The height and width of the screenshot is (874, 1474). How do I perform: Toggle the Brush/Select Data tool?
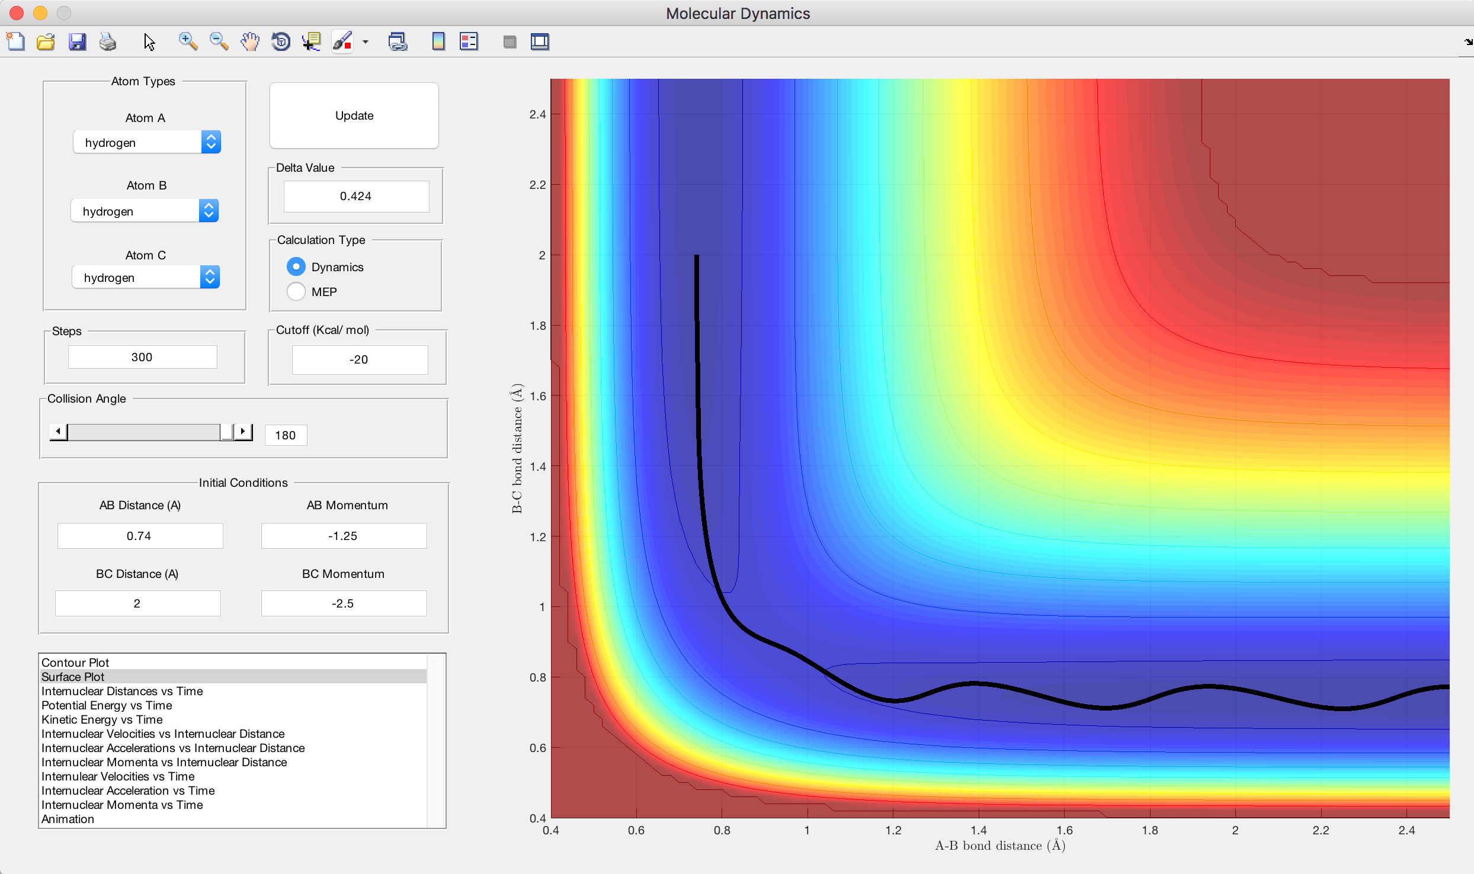click(342, 41)
